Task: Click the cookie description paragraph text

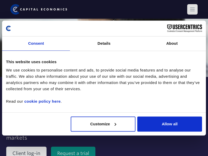Action: (103, 80)
